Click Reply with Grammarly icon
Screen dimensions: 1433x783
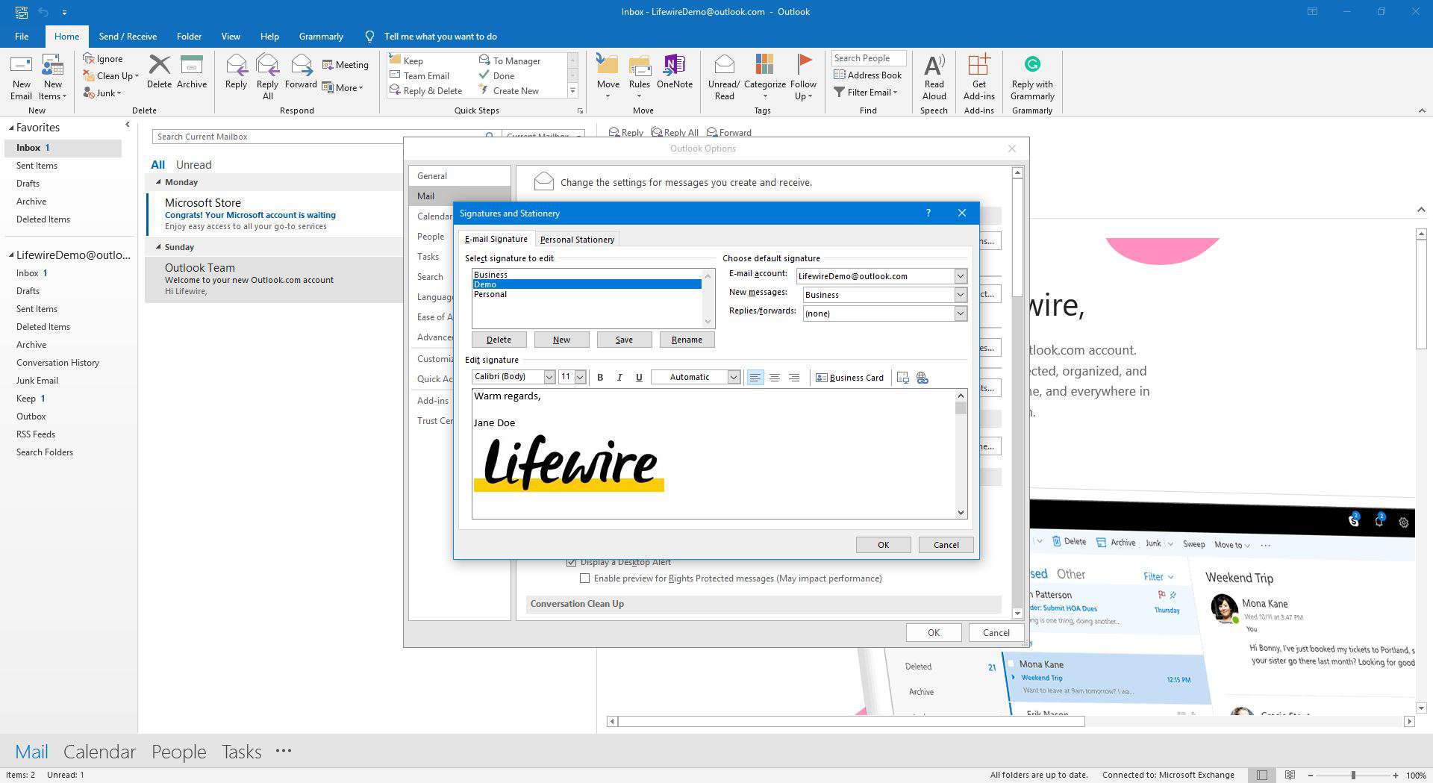tap(1032, 77)
